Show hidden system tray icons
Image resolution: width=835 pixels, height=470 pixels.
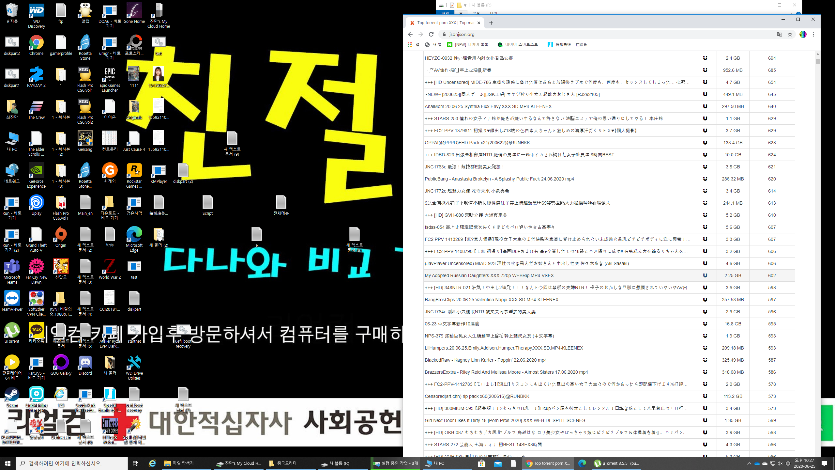click(749, 463)
